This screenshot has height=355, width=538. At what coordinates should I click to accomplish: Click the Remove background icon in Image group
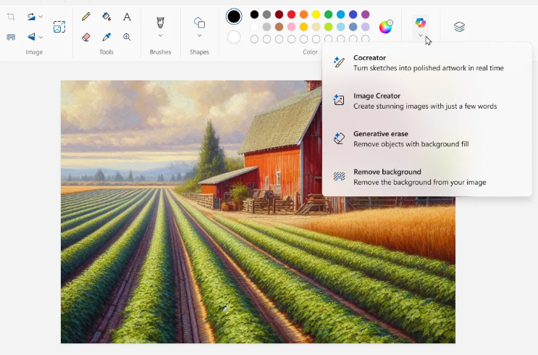pos(11,37)
